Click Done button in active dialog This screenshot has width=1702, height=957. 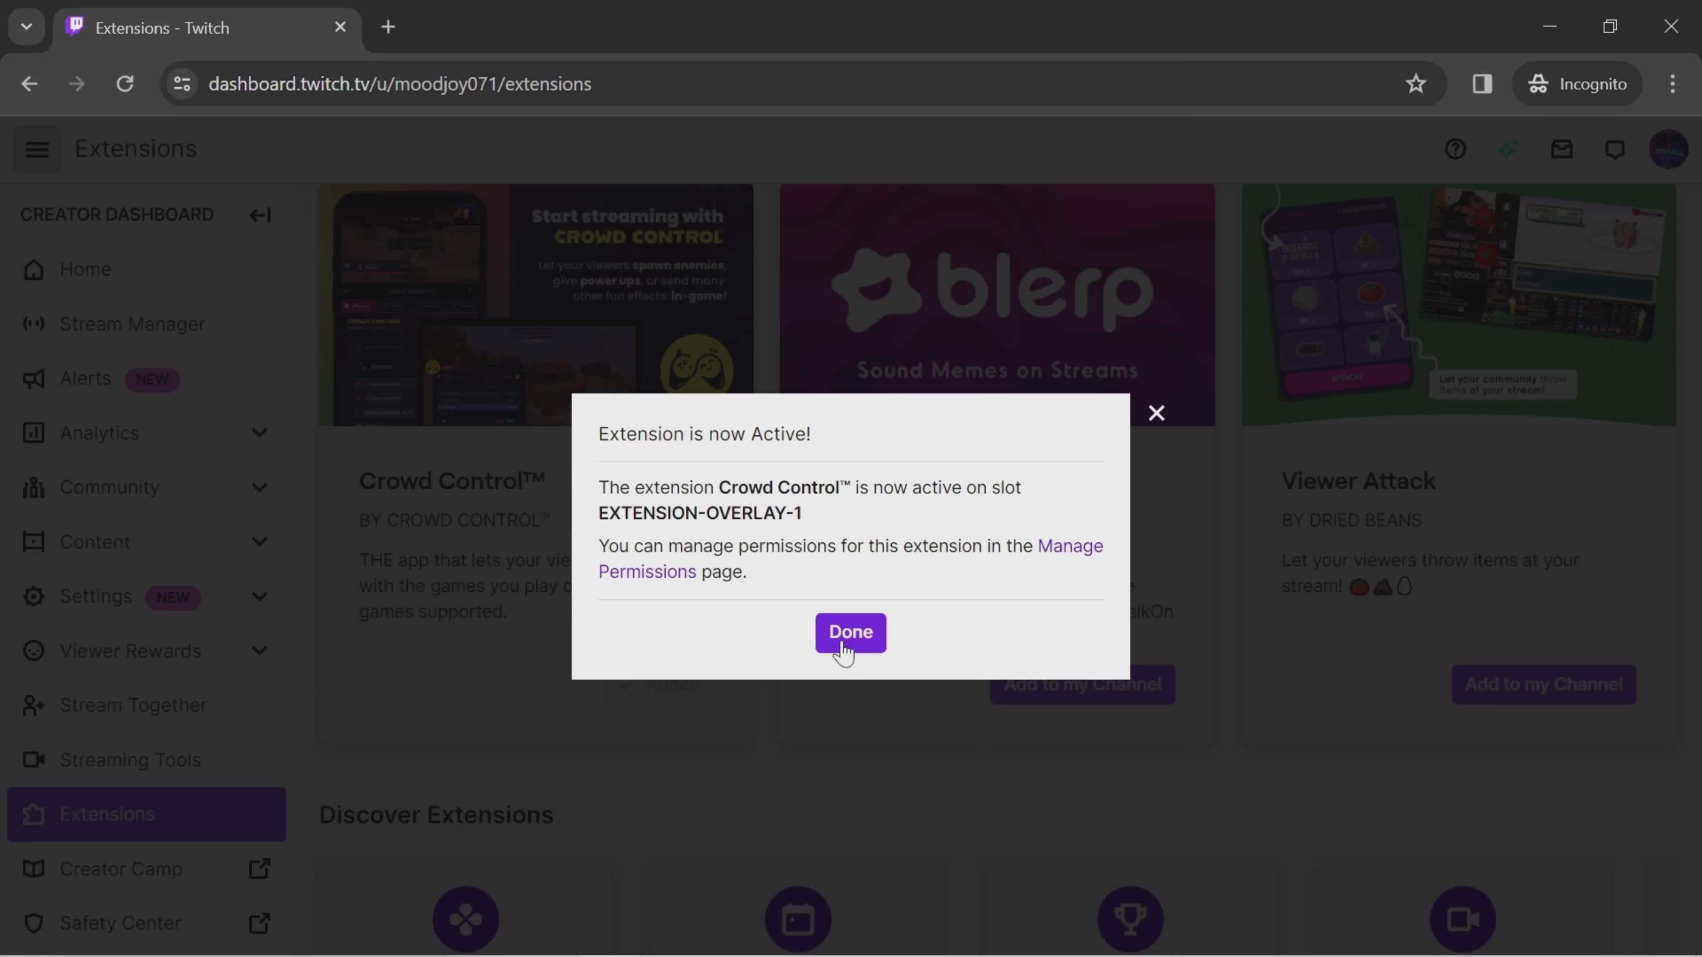click(x=850, y=631)
